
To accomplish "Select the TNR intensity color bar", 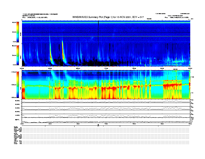I will click(x=18, y=85).
